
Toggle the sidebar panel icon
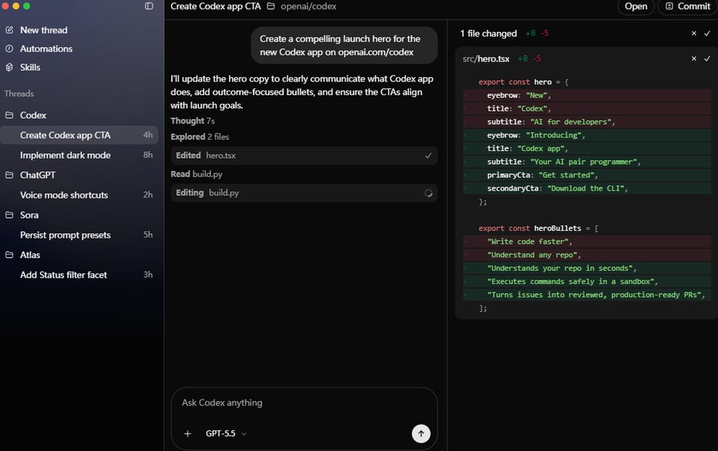point(149,6)
